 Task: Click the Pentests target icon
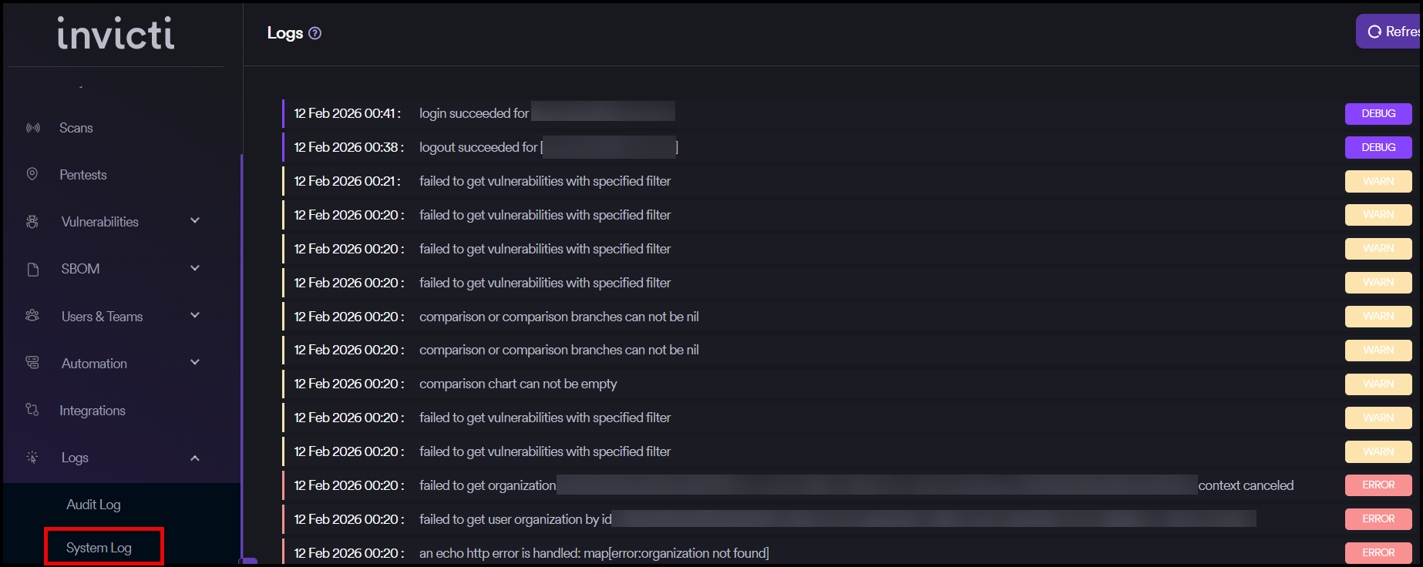[32, 174]
